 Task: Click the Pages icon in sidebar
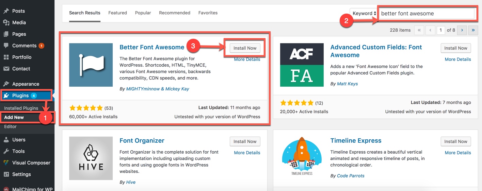[x=6, y=34]
